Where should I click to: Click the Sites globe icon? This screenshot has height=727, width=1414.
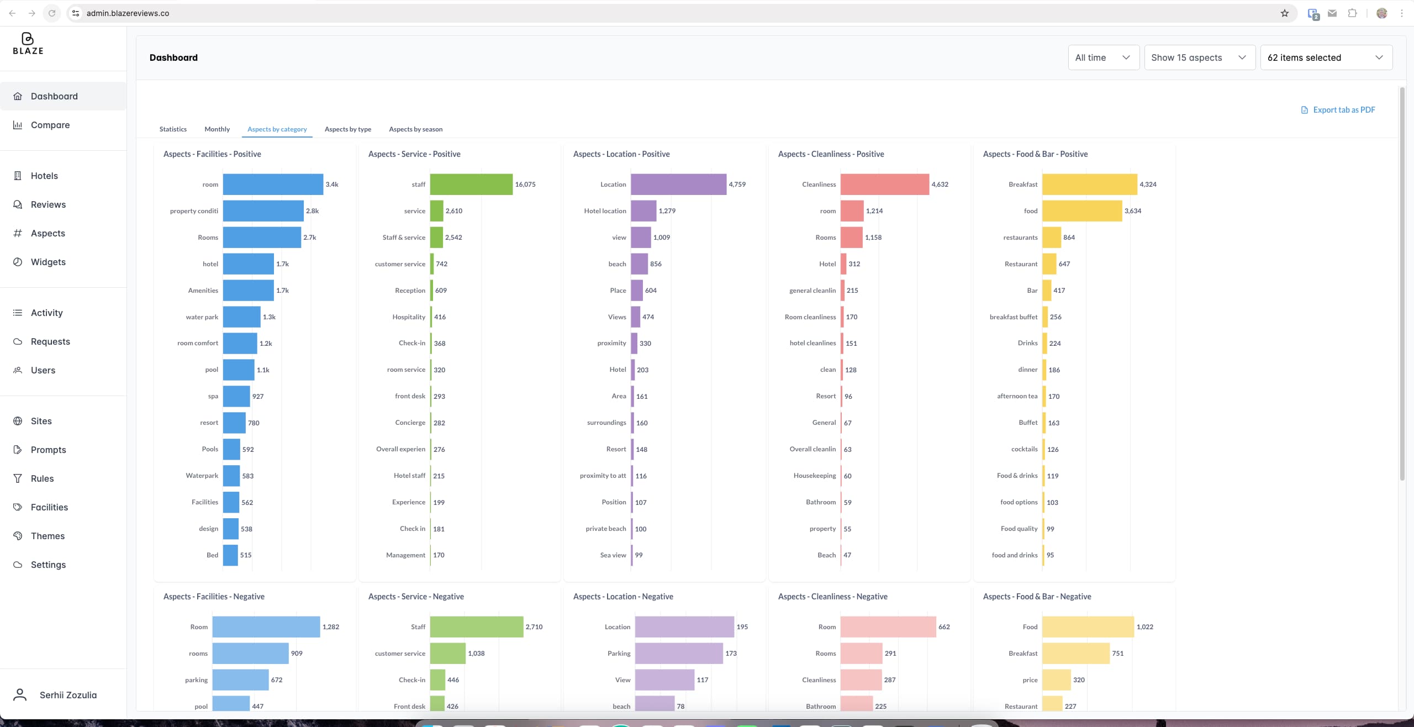tap(18, 421)
